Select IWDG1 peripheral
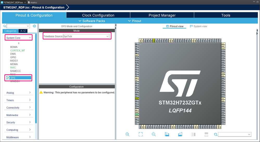Image resolution: width=260 pixels, height=142 pixels. (14, 61)
